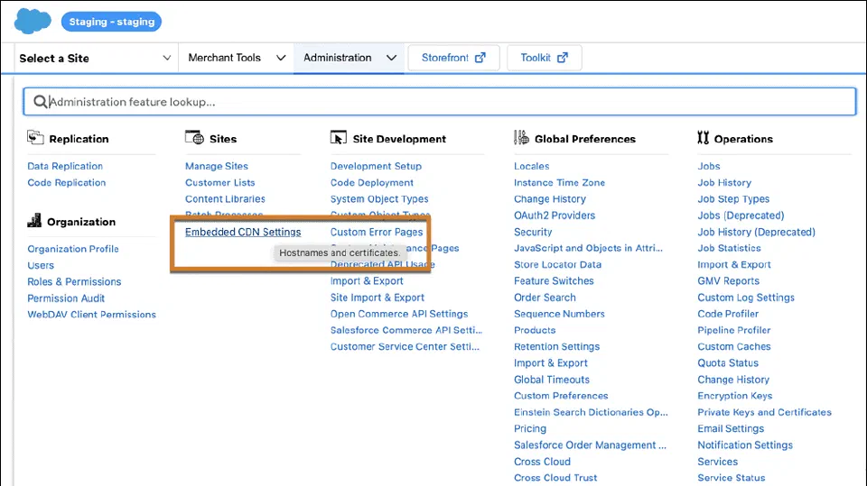Open Customer Lists
867x486 pixels.
click(x=220, y=183)
